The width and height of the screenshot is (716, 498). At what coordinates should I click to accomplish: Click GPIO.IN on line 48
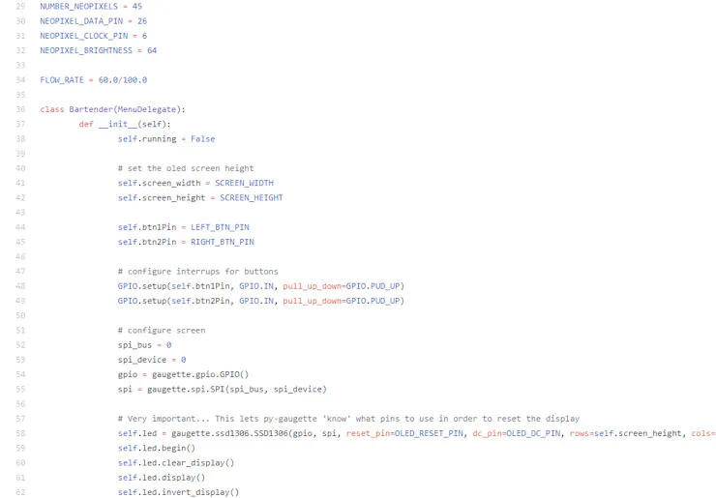tap(256, 286)
